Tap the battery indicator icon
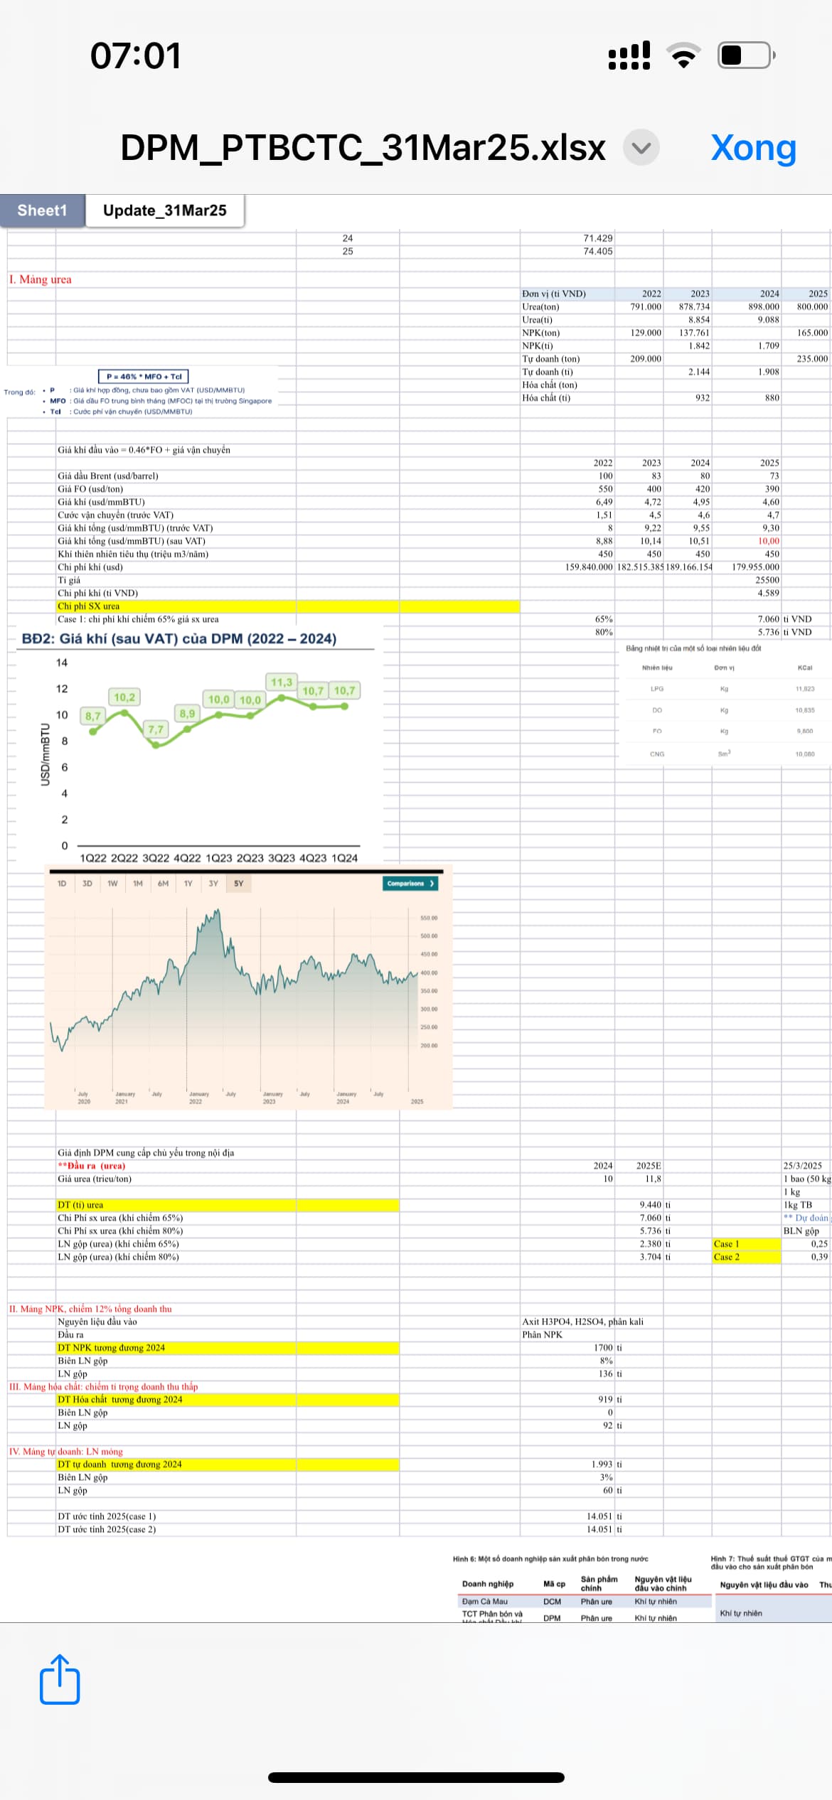The width and height of the screenshot is (832, 1800). click(x=747, y=55)
